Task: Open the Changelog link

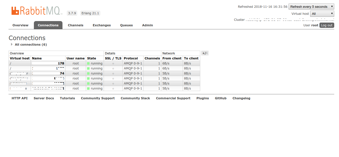Action: tap(241, 98)
